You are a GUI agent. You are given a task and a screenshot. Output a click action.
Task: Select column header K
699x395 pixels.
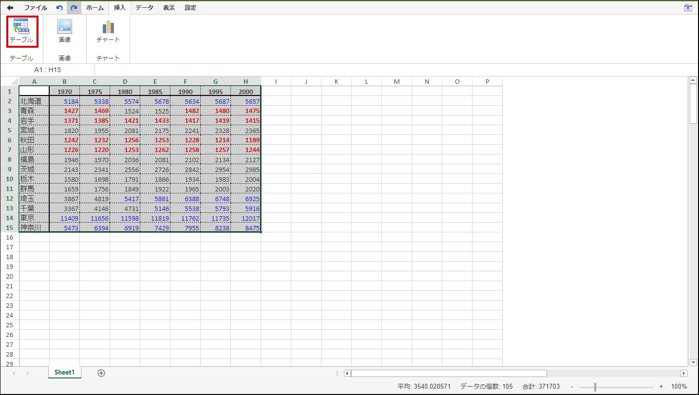336,81
